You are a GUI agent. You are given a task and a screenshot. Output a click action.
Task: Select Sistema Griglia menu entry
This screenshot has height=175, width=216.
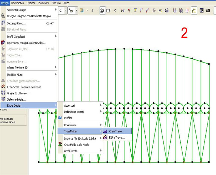(16, 99)
